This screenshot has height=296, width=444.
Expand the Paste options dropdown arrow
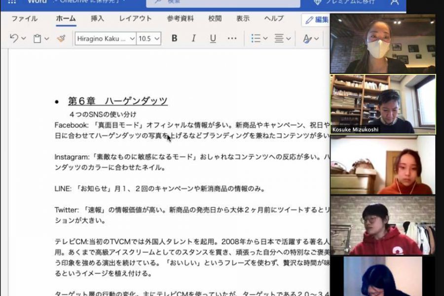click(x=47, y=38)
